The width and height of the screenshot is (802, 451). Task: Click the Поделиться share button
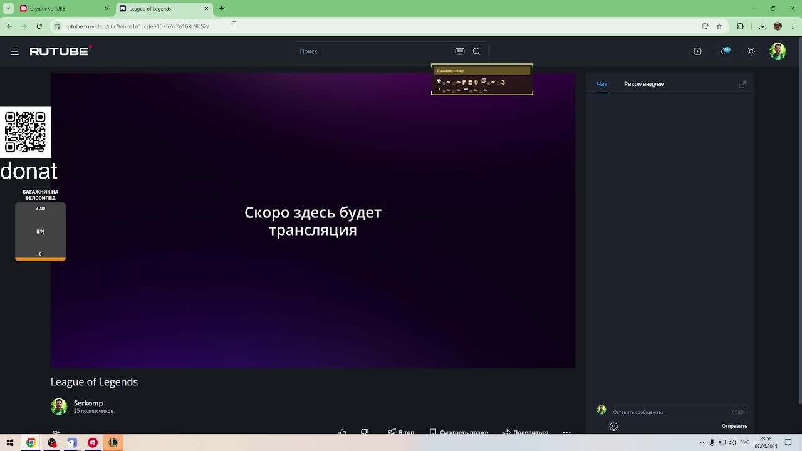pos(526,432)
